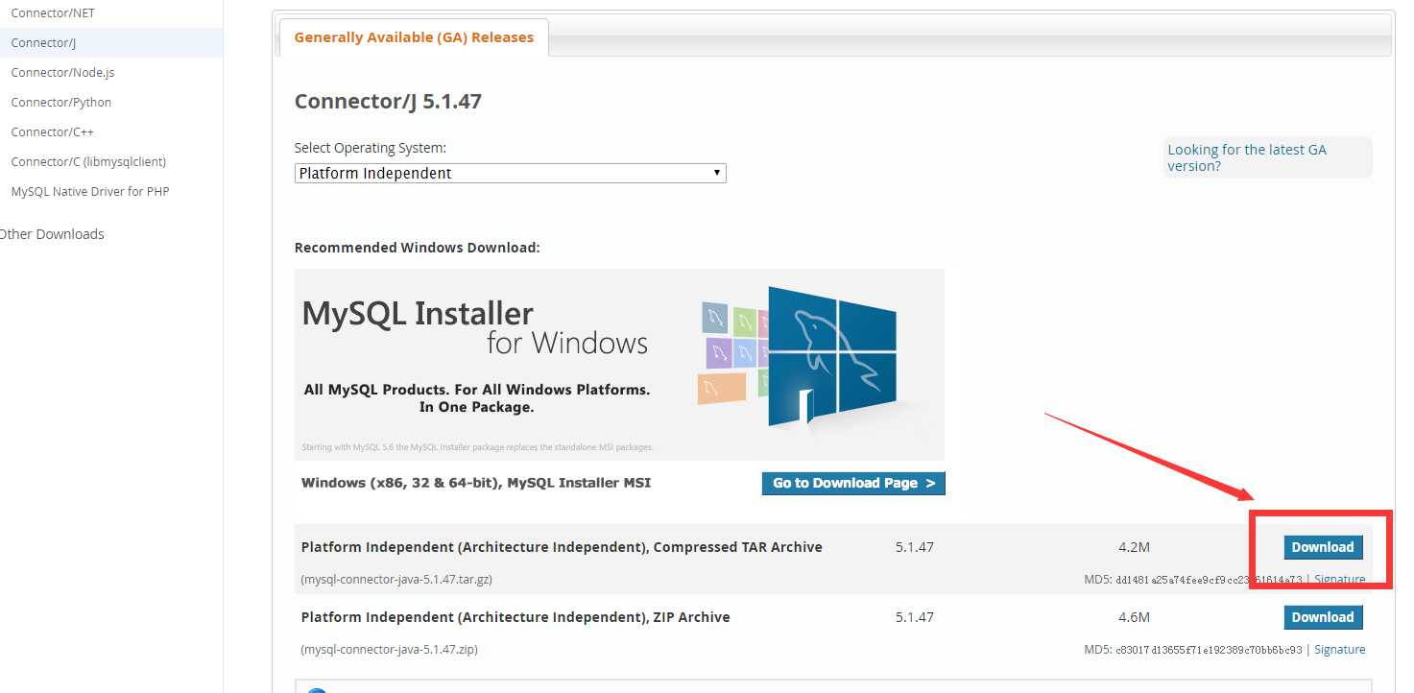Open Connector/C++ sidebar entry
Viewport: 1414px width, 693px height.
point(53,132)
